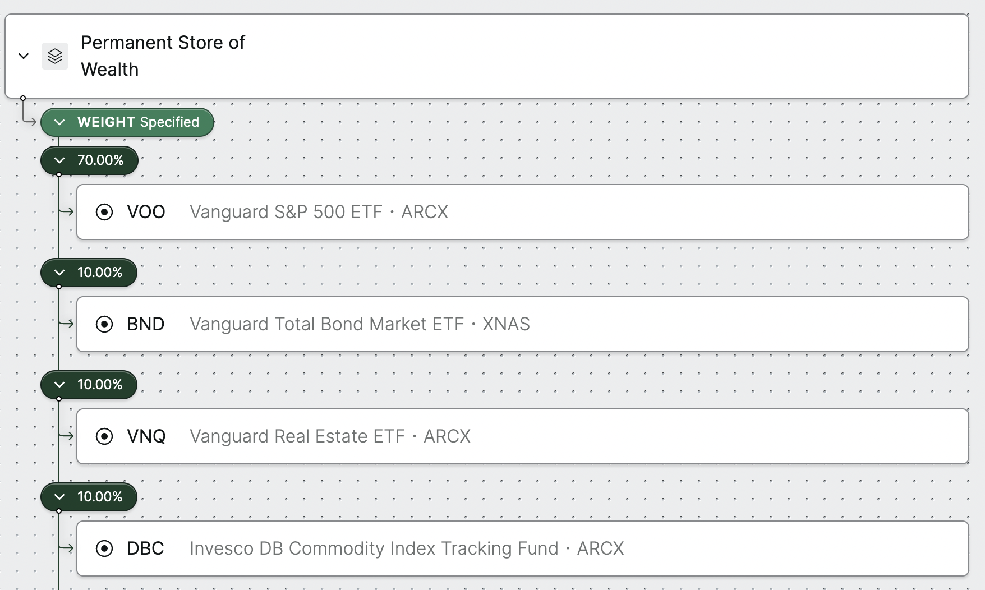Open the VOO ticker symbol
This screenshot has height=590, width=985.
click(146, 212)
